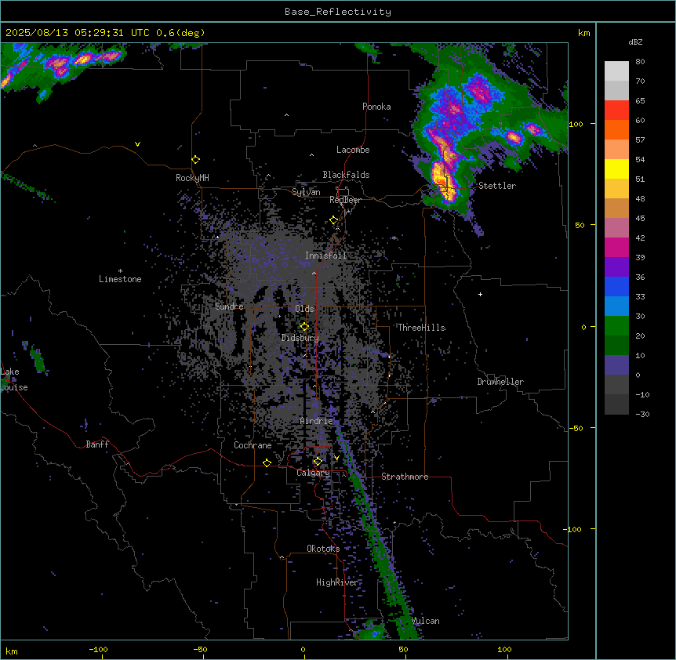Click the yellow diamond marker above Calgary
This screenshot has width=676, height=660.
(x=318, y=462)
